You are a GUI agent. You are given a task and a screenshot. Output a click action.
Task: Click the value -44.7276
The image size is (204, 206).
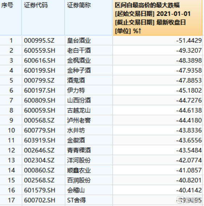(x=189, y=100)
